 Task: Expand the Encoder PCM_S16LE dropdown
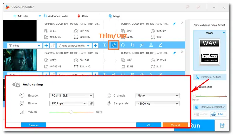(x=71, y=96)
